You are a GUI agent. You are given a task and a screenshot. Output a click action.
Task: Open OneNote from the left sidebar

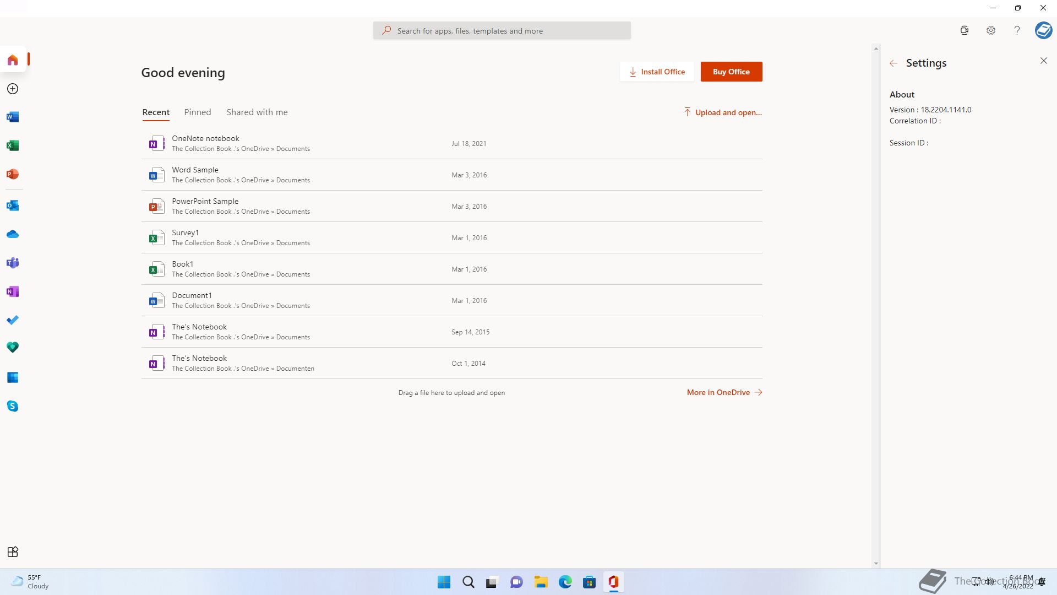tap(13, 291)
